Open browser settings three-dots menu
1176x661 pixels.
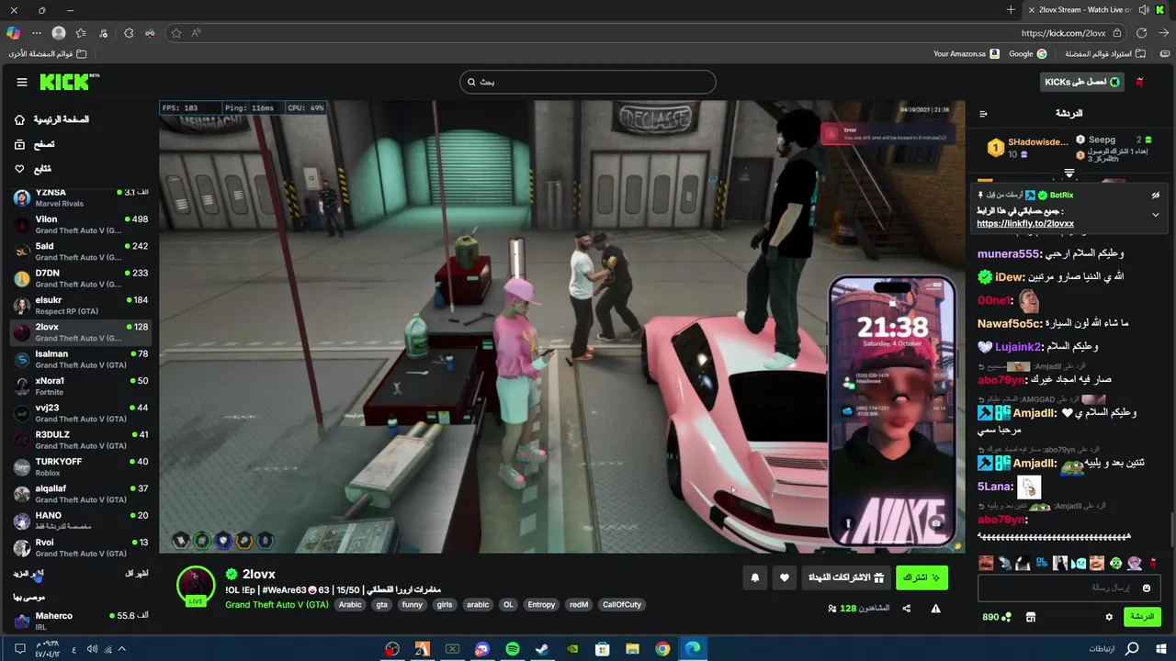tap(37, 33)
